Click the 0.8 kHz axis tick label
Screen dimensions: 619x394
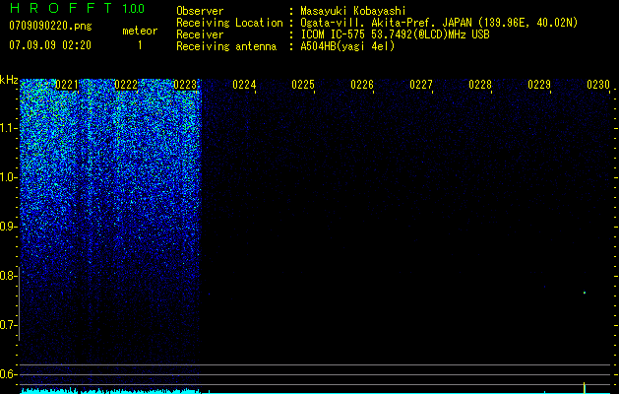(x=9, y=276)
